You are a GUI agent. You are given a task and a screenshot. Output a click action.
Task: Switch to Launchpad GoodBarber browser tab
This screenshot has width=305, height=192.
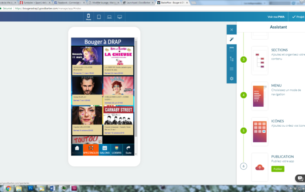click(x=139, y=3)
